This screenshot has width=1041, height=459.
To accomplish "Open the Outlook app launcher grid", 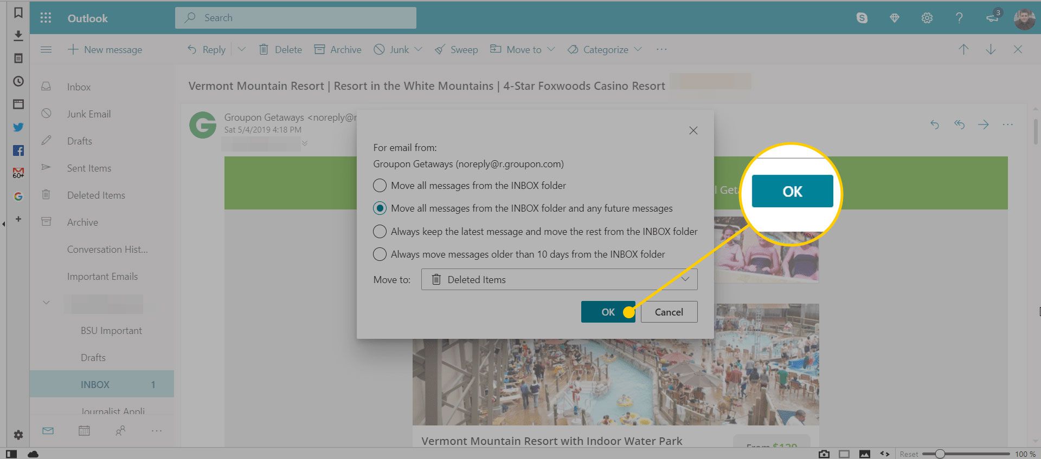I will (x=46, y=18).
